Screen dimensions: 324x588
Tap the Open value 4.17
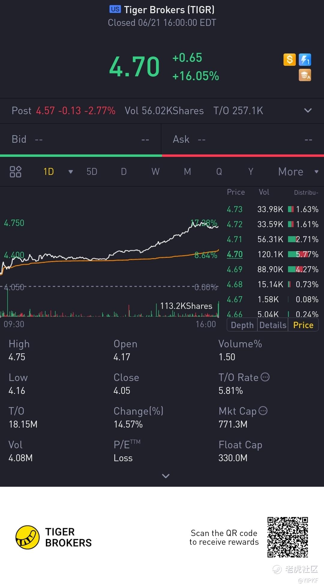coord(122,357)
